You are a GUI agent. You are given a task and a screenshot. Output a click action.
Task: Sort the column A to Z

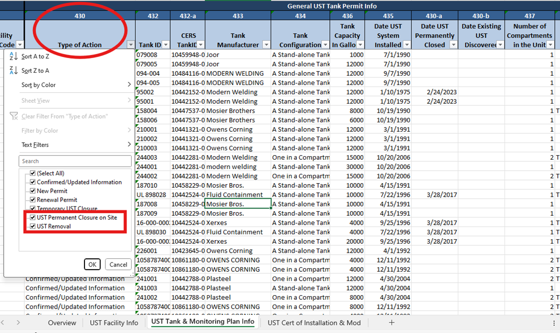tap(35, 57)
